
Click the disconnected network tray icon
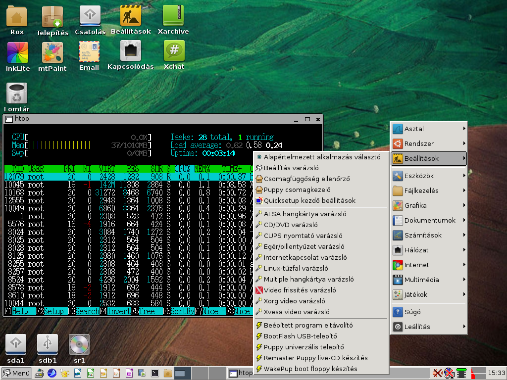pyautogui.click(x=449, y=373)
